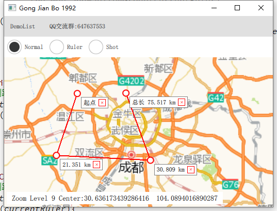Click the 武侯区 district label on map
277x211 pixels.
(125, 131)
